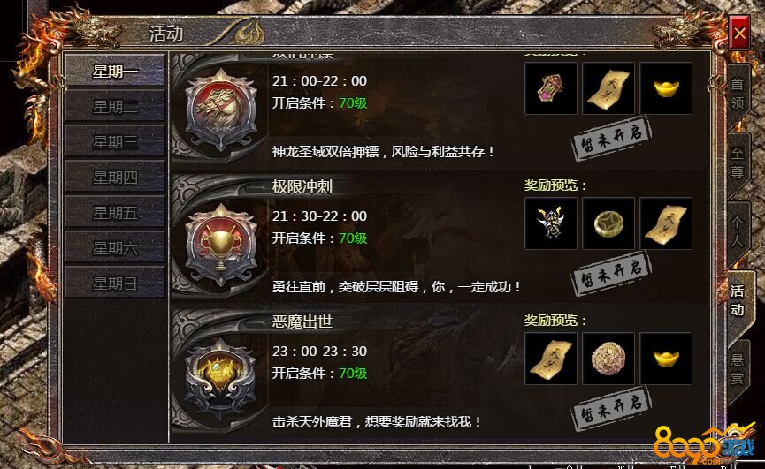The width and height of the screenshot is (765, 469).
Task: Click the scroll reward in 恶魔出世 row
Action: tap(551, 359)
